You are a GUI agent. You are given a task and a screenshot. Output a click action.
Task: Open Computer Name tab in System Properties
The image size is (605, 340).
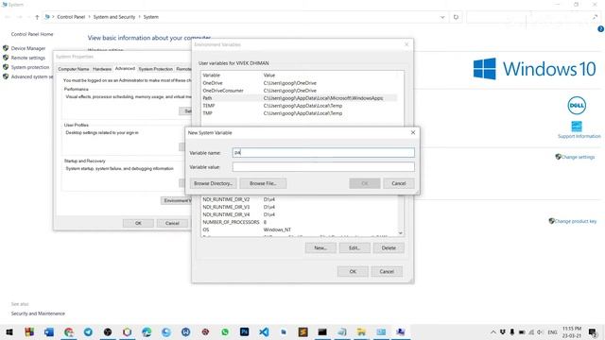(74, 69)
